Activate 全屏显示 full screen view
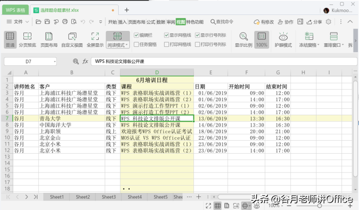The width and height of the screenshot is (359, 210). pos(95,39)
